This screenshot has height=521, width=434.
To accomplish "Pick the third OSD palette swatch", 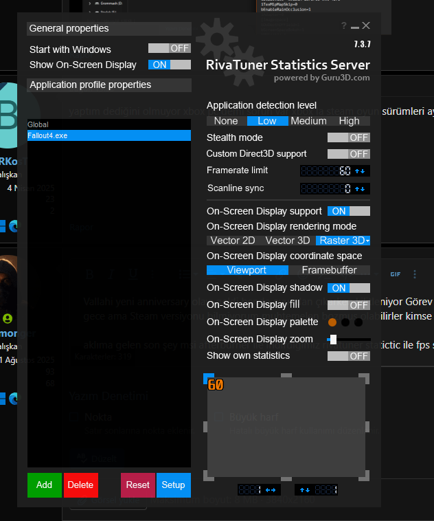I will [x=358, y=322].
